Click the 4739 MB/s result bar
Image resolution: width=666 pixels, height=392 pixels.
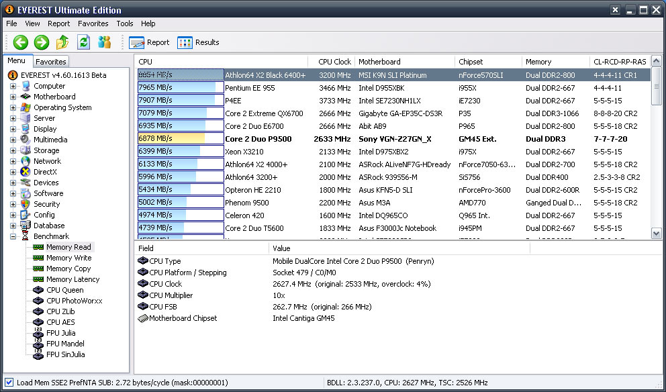point(181,228)
